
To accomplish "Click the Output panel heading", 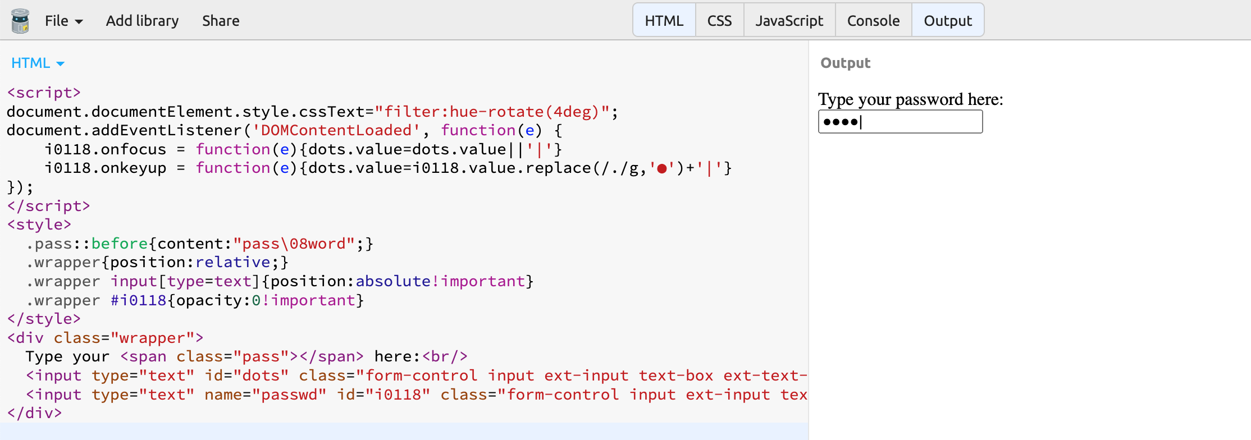I will pos(845,63).
